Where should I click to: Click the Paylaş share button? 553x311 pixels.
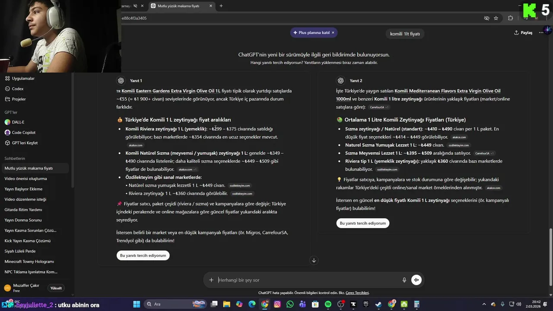[x=523, y=33]
